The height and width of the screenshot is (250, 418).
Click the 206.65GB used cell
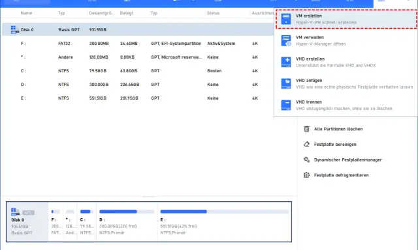[129, 85]
